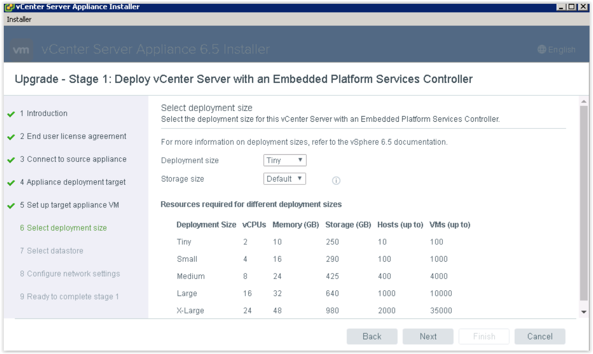Click the 10000 VMs value

click(x=441, y=293)
